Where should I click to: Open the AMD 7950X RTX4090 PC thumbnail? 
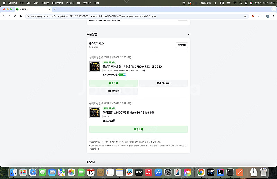[x=95, y=66]
